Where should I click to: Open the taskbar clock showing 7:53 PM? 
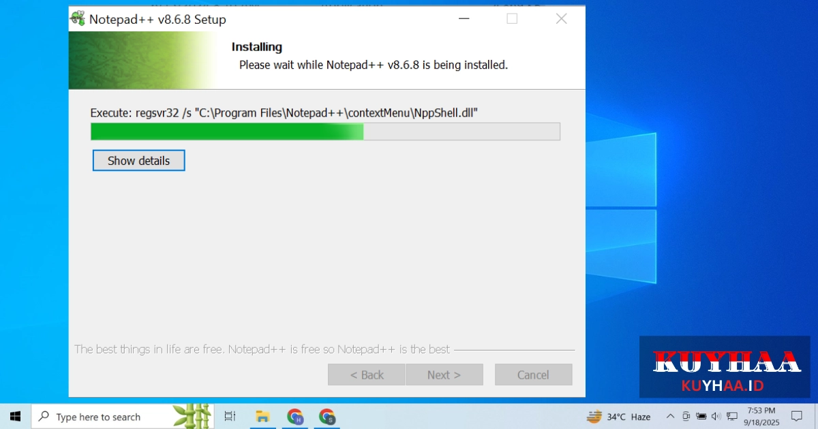pyautogui.click(x=761, y=416)
